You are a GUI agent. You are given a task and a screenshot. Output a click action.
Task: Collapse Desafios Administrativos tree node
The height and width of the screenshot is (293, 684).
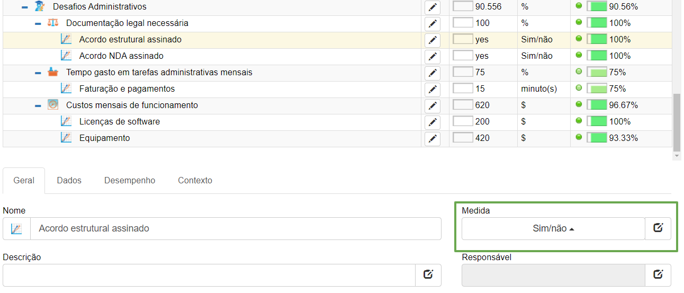(x=24, y=7)
